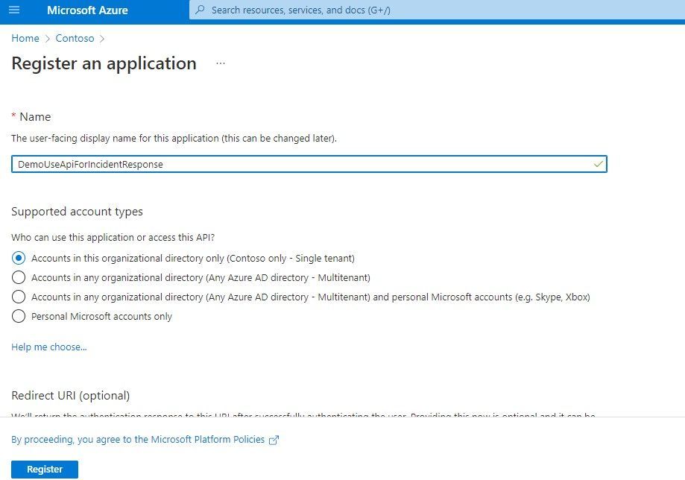Go to Contoso breadcrumb
The width and height of the screenshot is (685, 480).
click(75, 39)
